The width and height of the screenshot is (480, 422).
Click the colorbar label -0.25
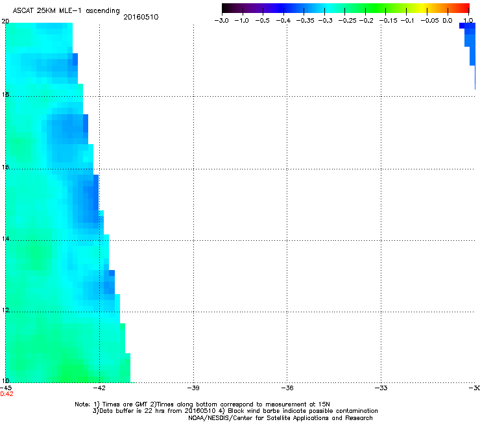pyautogui.click(x=348, y=21)
